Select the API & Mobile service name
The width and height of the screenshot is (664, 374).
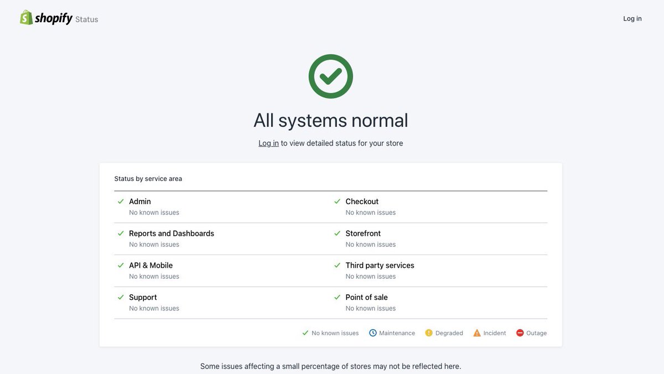(x=151, y=265)
